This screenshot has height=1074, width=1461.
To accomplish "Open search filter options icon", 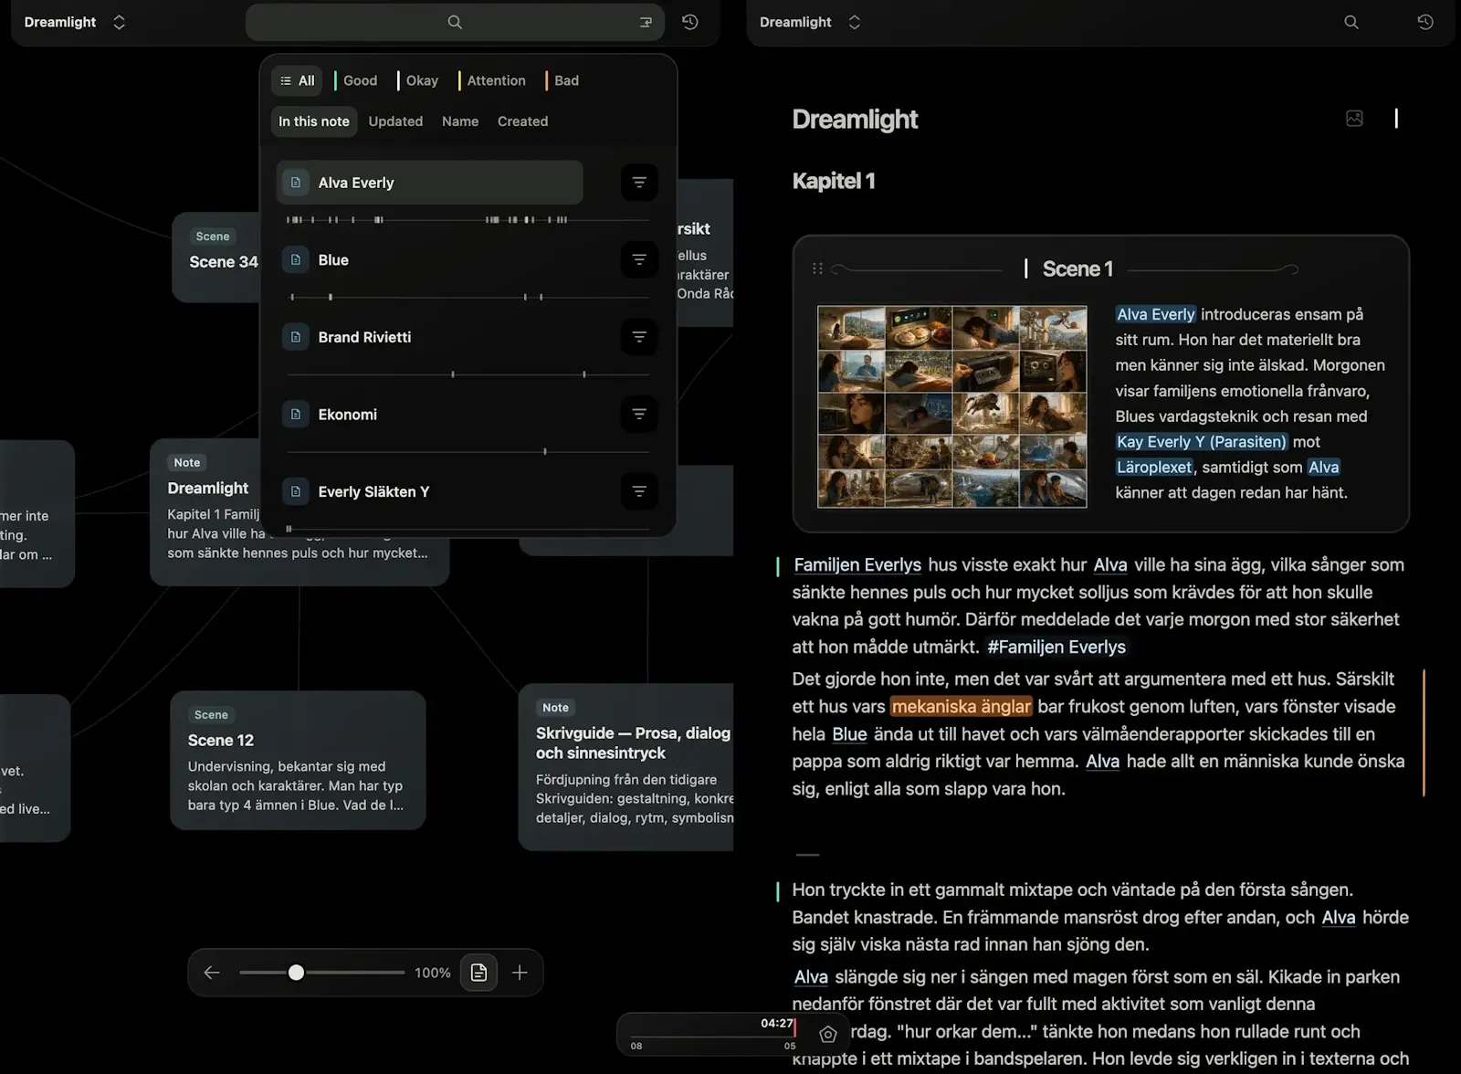I will 646,22.
